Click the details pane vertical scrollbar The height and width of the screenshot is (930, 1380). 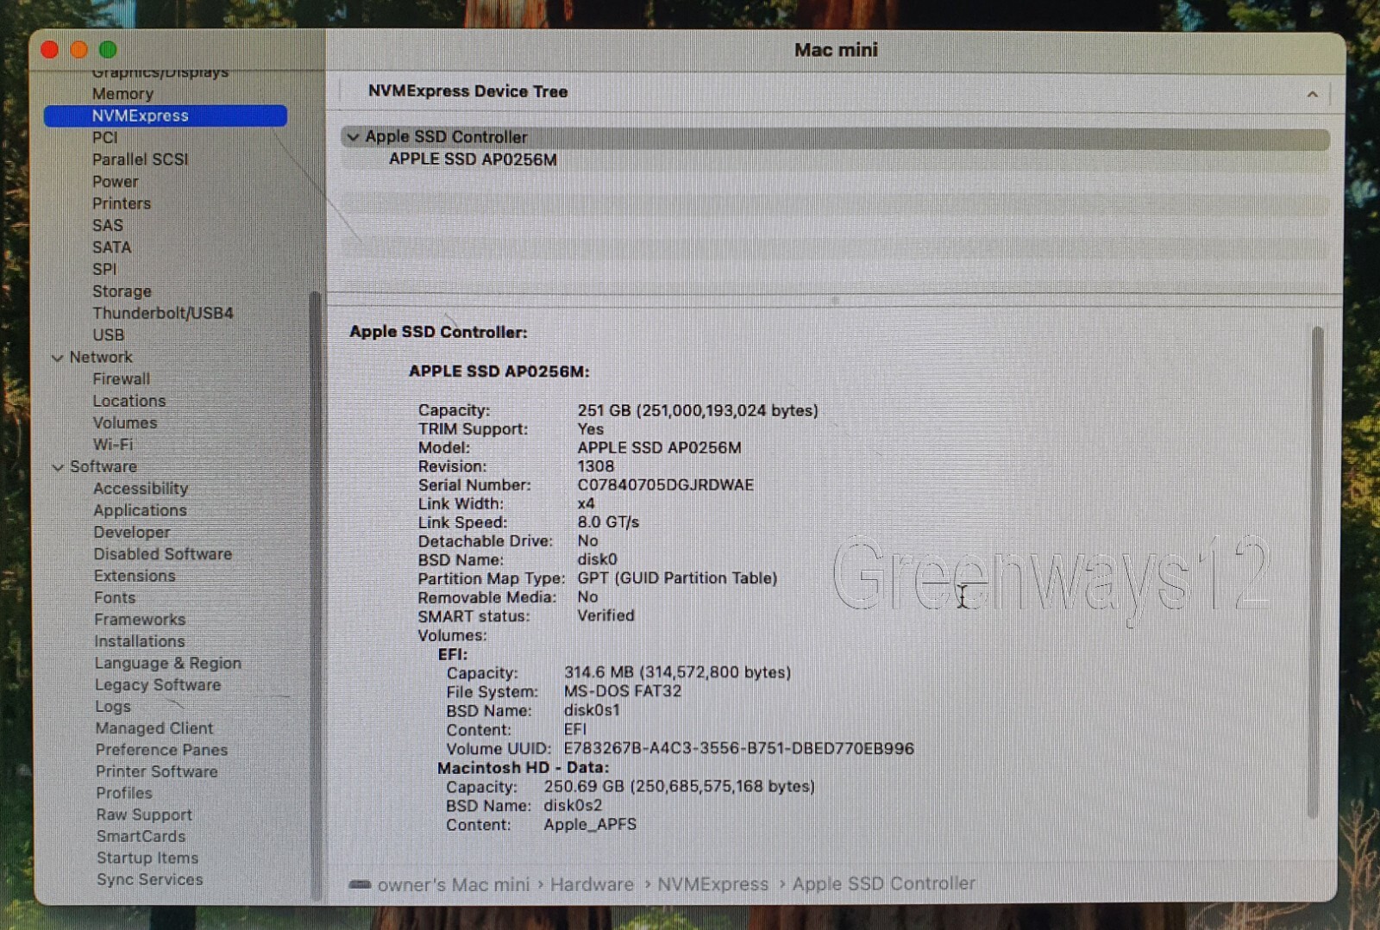point(1314,571)
